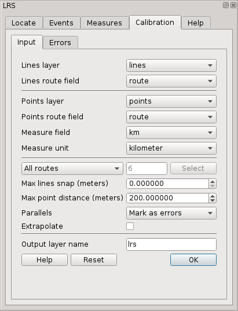Click the Output layer name label
This screenshot has width=238, height=311.
[x=55, y=244]
